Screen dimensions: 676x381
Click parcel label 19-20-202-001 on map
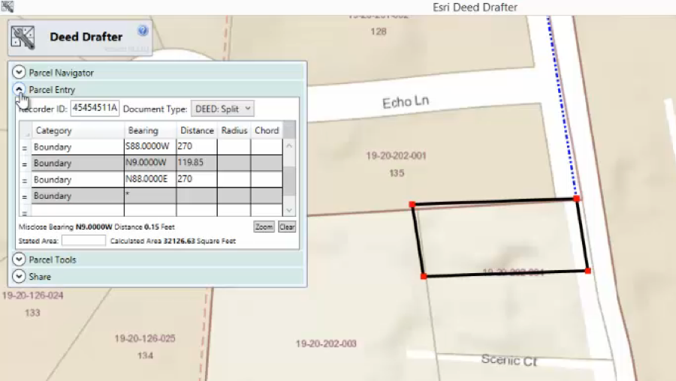pos(396,155)
